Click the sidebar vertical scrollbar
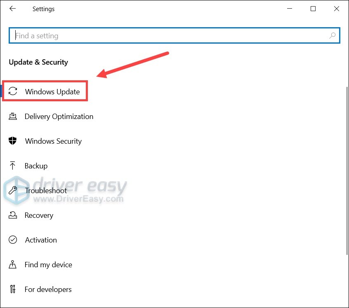The image size is (349, 308). tap(346, 165)
